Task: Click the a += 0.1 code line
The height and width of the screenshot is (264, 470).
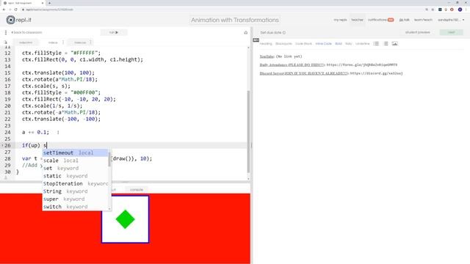Action: pyautogui.click(x=35, y=132)
